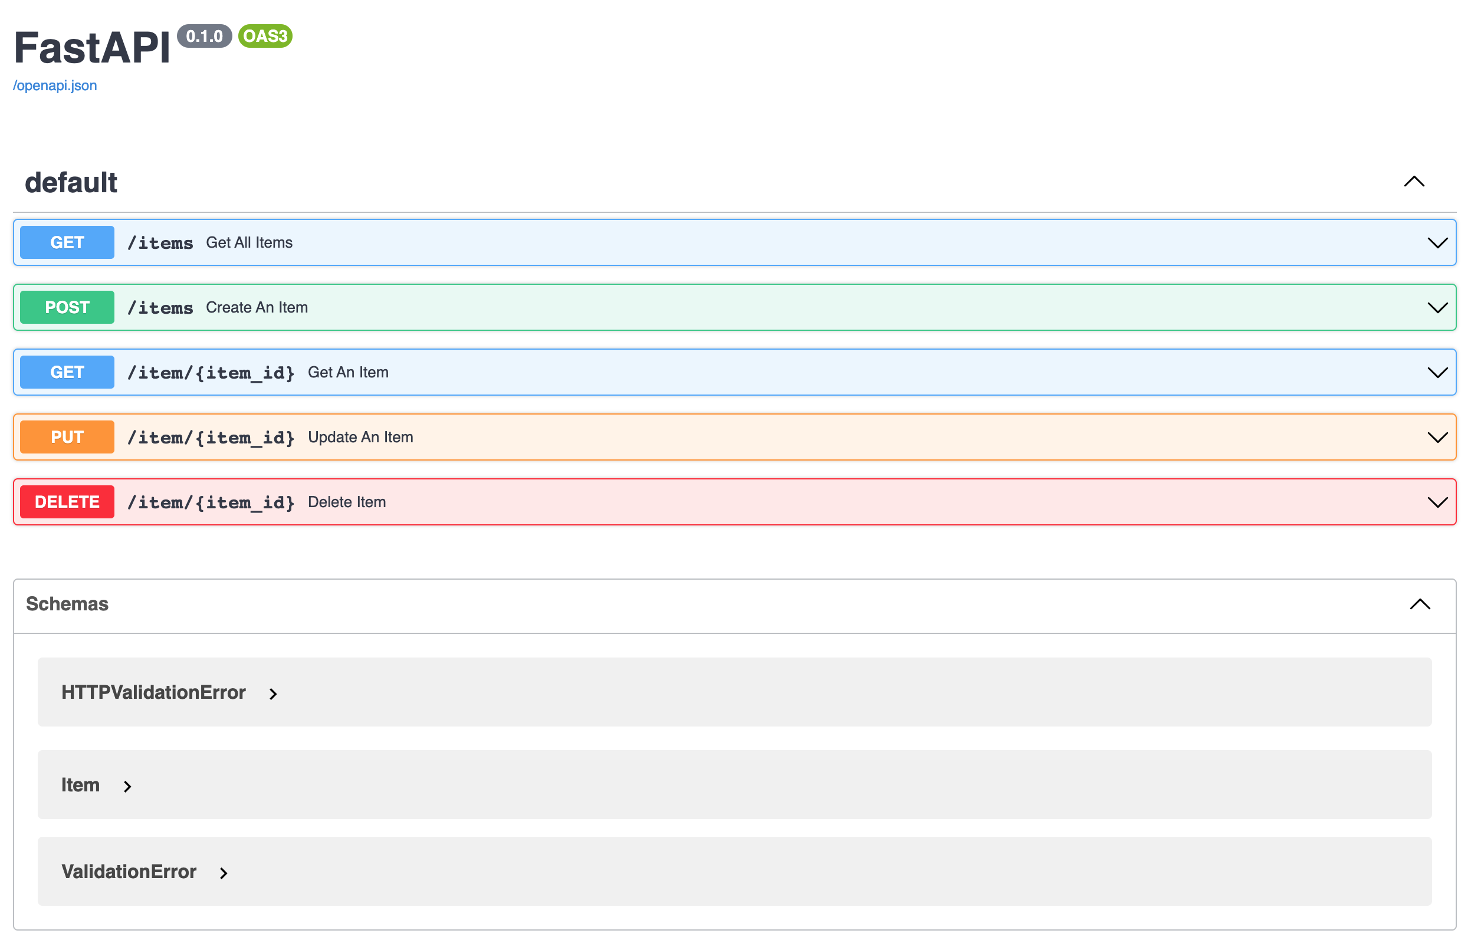Select the Schemas section header
Screen dimensions: 1471x940
click(67, 604)
